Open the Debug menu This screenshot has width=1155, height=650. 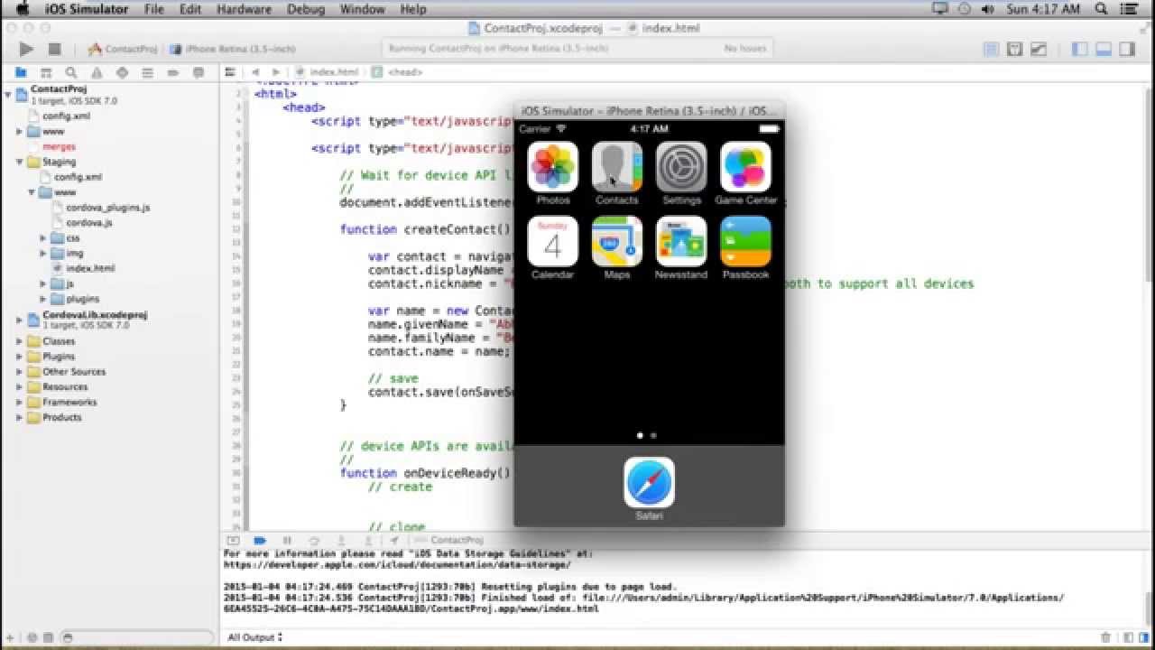click(x=306, y=9)
